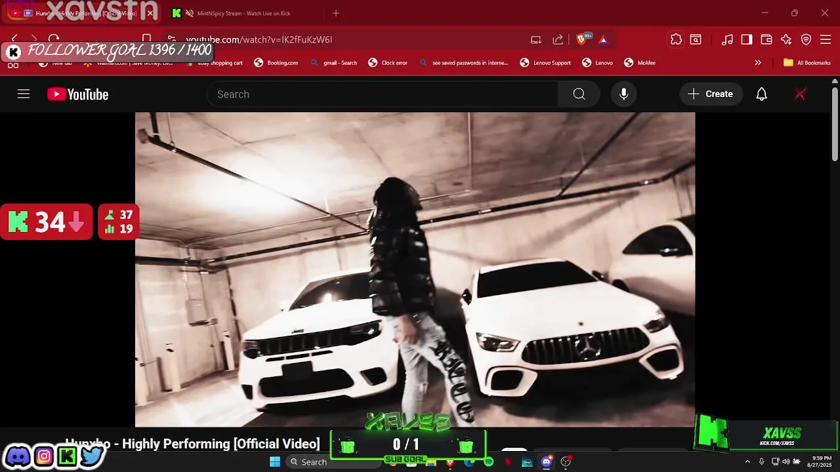Viewport: 840px width, 472px height.
Task: Open the Brave Playlist music note icon
Action: pos(727,40)
